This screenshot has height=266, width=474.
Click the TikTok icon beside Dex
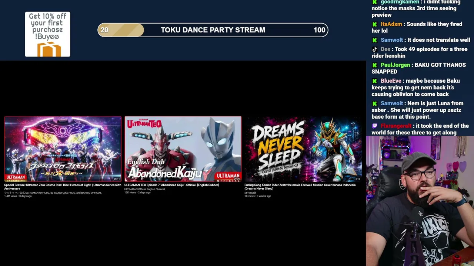374,50
